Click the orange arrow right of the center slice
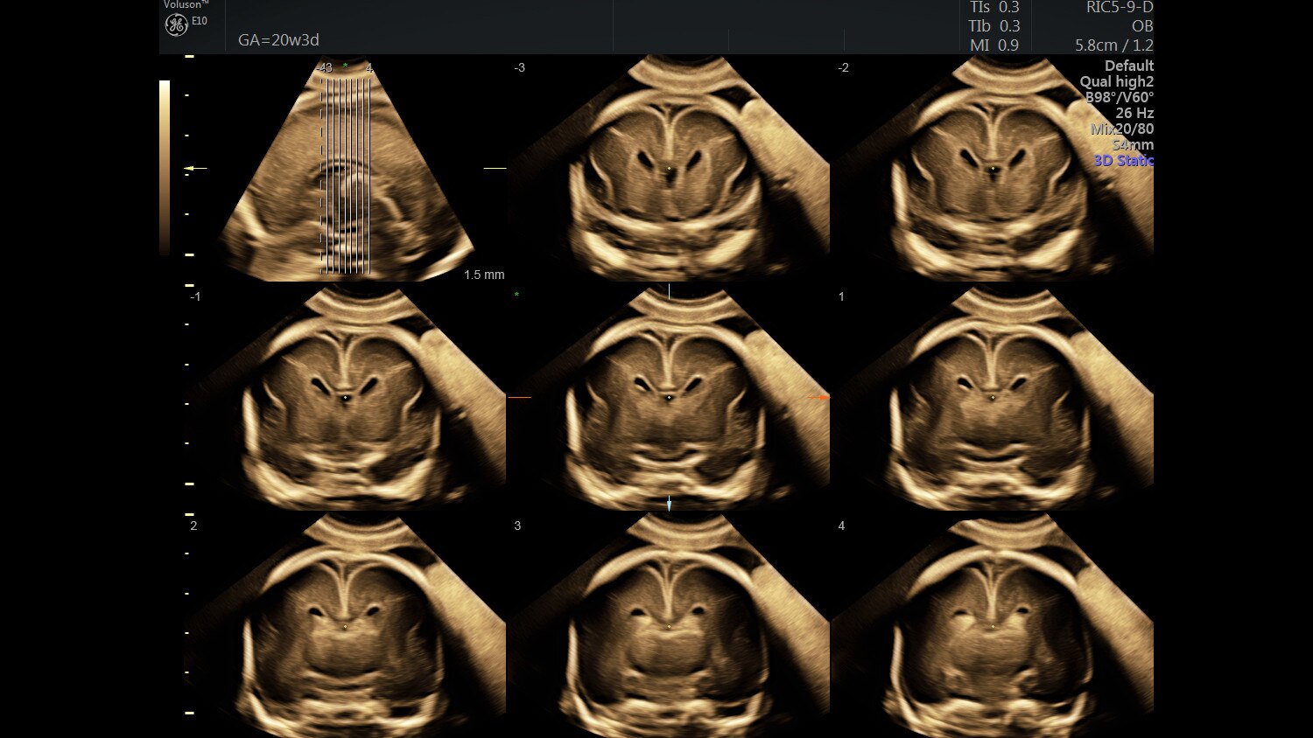Screen dimensions: 1313x738 click(x=818, y=398)
